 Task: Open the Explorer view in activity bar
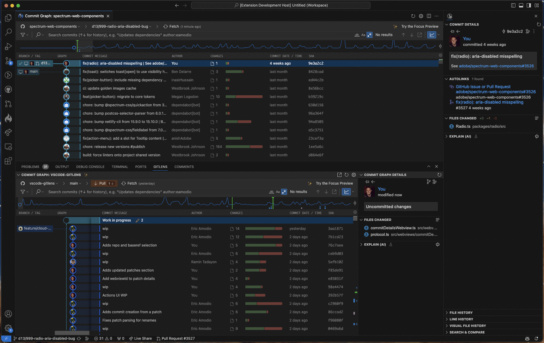pos(8,18)
